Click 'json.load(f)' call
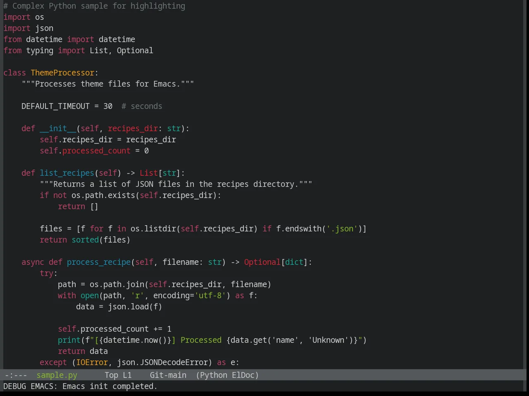This screenshot has height=396, width=529. 135,306
